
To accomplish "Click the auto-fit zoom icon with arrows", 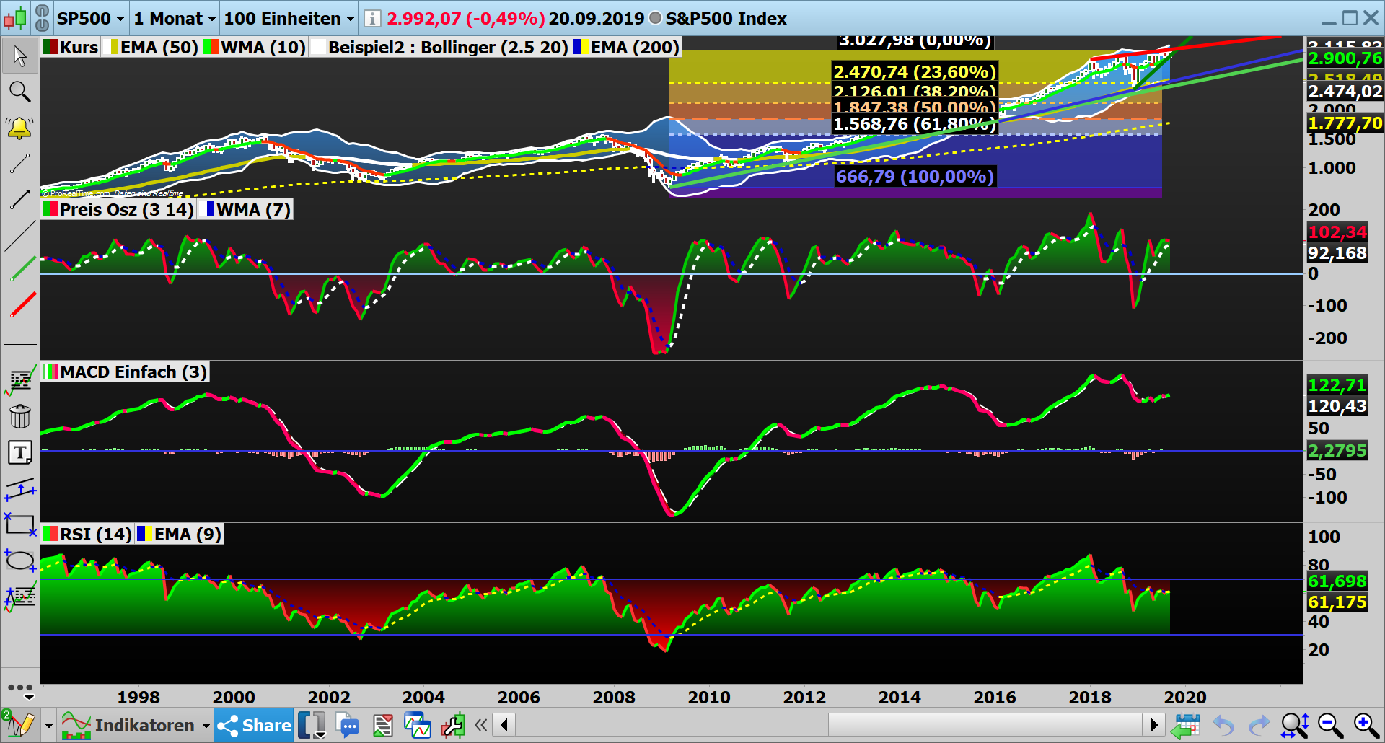I will point(1295,725).
